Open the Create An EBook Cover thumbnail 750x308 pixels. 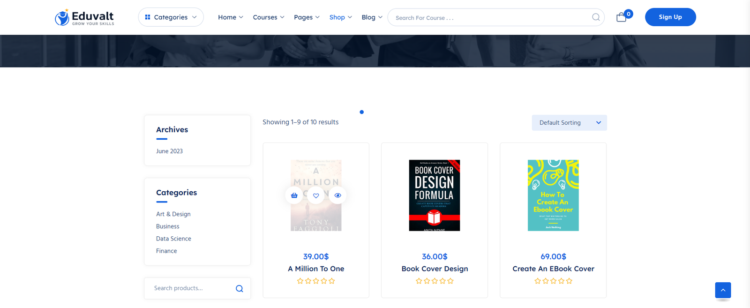point(553,195)
